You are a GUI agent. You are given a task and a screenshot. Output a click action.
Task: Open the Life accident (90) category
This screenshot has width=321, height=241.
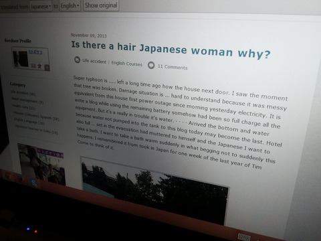coord(23,93)
